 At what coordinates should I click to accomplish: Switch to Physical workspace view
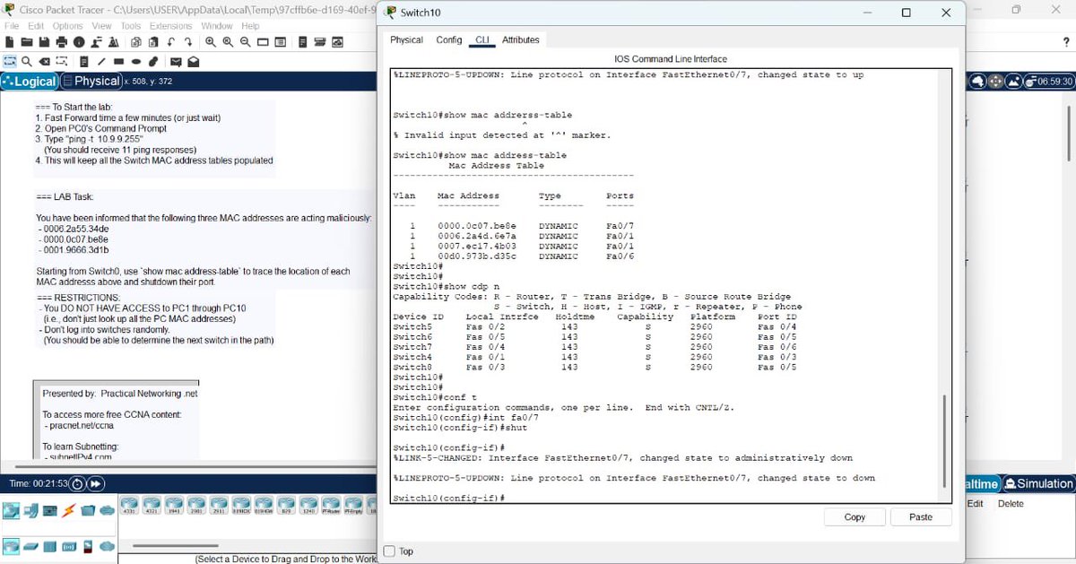[91, 81]
